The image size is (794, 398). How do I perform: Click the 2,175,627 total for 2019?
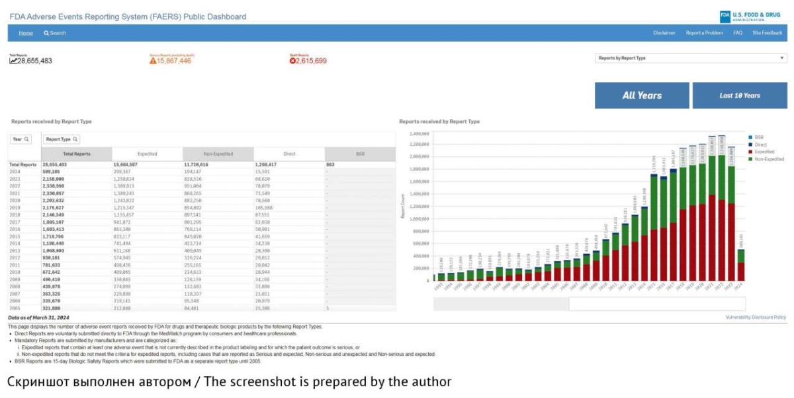coord(53,207)
